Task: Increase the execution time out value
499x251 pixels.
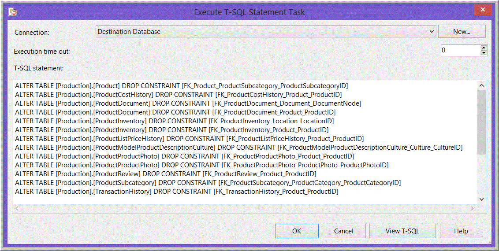Action: (x=484, y=48)
